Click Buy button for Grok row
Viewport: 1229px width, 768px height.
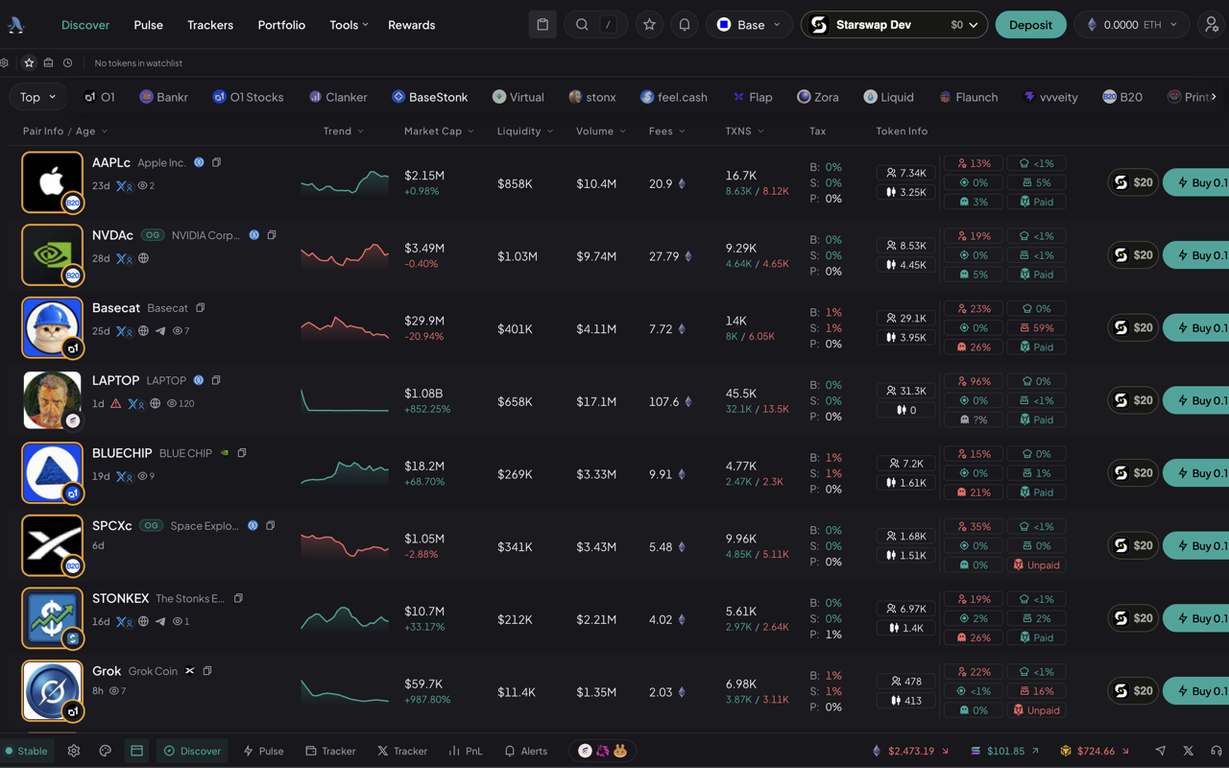1198,691
